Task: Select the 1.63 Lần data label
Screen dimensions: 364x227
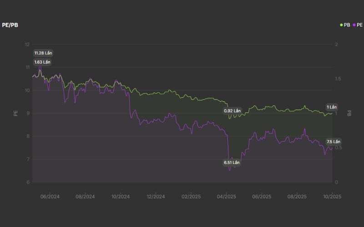Action: [42, 62]
